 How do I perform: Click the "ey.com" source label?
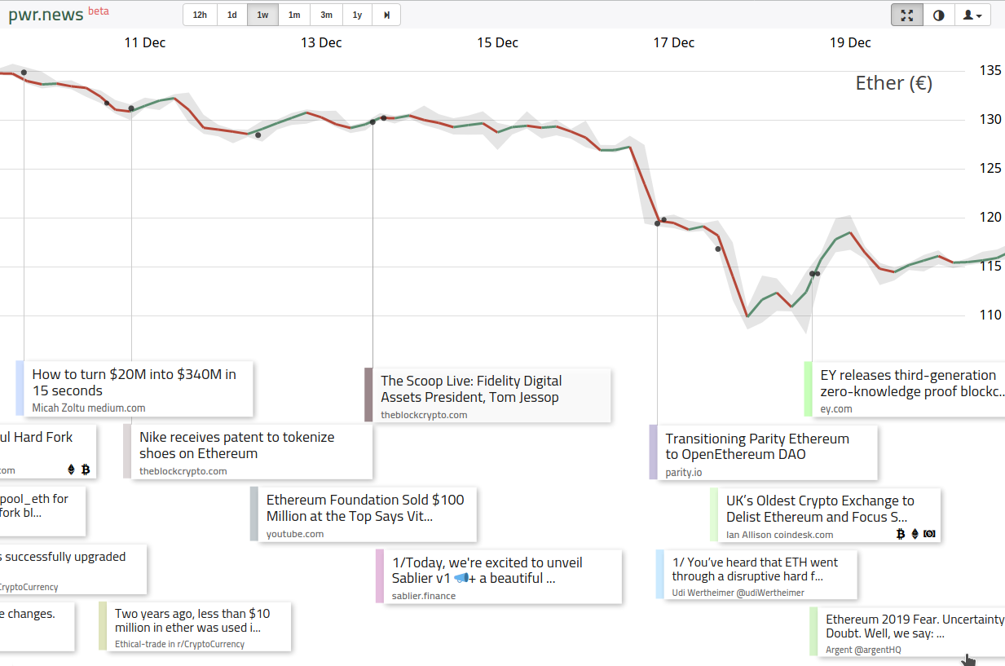pyautogui.click(x=836, y=409)
